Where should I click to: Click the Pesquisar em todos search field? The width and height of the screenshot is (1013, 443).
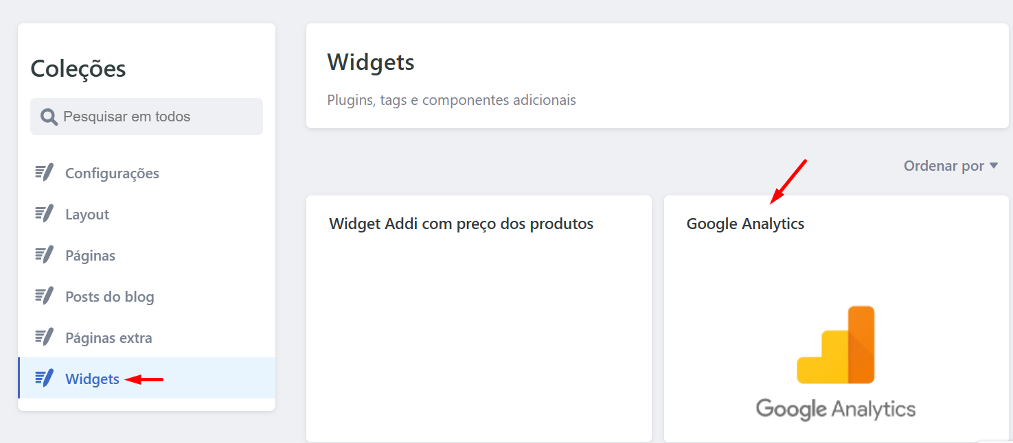pyautogui.click(x=146, y=117)
